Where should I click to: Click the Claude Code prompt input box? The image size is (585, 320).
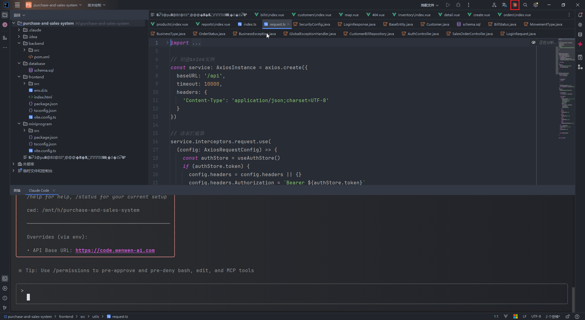(x=292, y=294)
